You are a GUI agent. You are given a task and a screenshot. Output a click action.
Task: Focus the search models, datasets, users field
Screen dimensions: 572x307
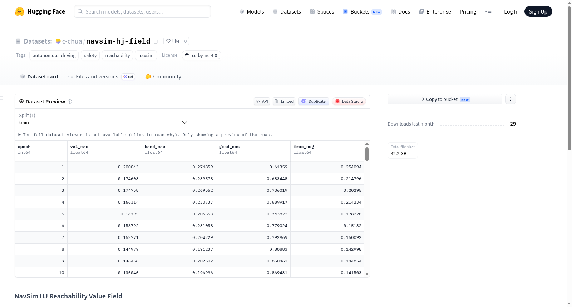(x=142, y=11)
